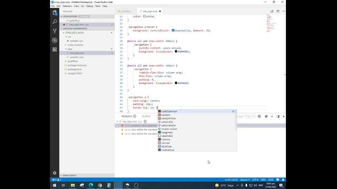Click the white color swatch on line 21
337x189 pixels.
[x=144, y=16]
